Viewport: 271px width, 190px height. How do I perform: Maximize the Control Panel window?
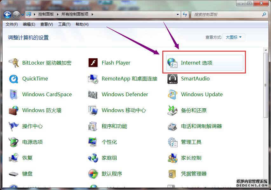pyautogui.click(x=249, y=3)
